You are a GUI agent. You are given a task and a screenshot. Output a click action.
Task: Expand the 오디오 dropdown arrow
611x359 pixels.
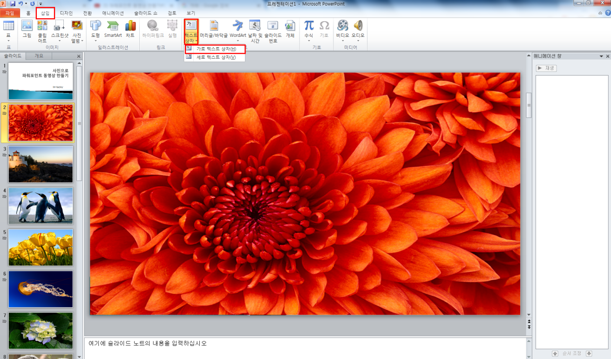(358, 41)
